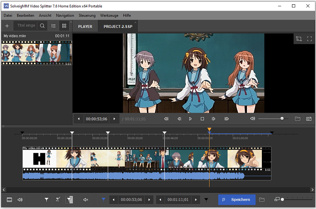
Task: Click the segment start time field 00:00:53;06
Action: 131,200
